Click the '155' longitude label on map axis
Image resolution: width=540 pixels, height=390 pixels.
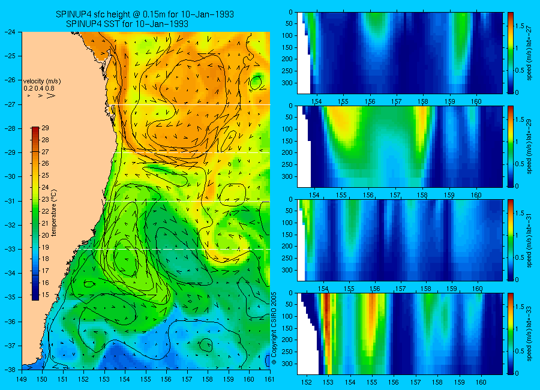(x=146, y=379)
